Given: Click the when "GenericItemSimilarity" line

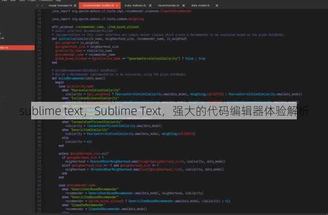Looking at the screenshot, I should (85, 130).
